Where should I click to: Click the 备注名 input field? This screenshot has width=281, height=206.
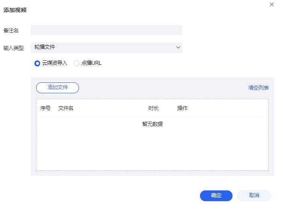point(107,30)
